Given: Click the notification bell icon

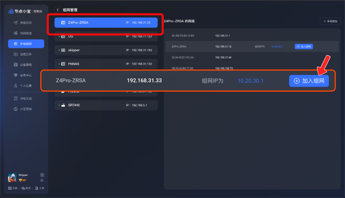Looking at the screenshot, I should click(x=42, y=180).
